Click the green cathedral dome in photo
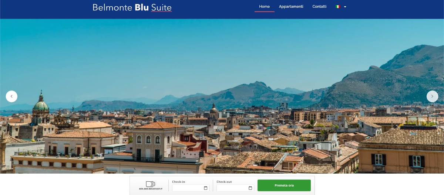This screenshot has height=195, width=444. [x=41, y=105]
